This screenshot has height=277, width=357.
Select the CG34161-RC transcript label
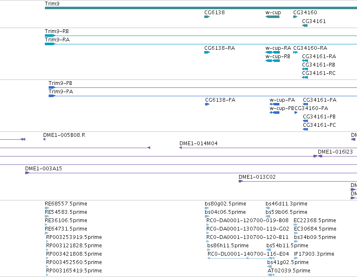pyautogui.click(x=319, y=73)
